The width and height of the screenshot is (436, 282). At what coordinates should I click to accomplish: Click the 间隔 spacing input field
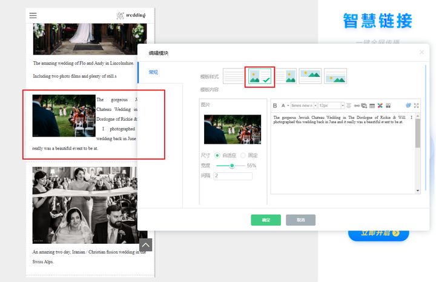(233, 176)
